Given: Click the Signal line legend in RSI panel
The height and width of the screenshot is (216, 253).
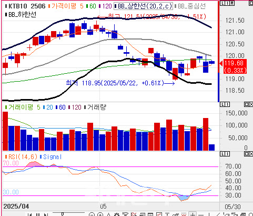Looking at the screenshot, I should click(51, 157).
